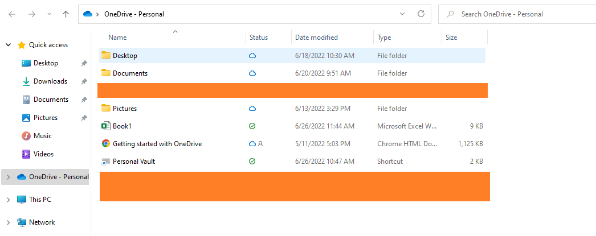Click cloud status icon on Getting started row
Screen dimensions: 596x236
click(252, 144)
